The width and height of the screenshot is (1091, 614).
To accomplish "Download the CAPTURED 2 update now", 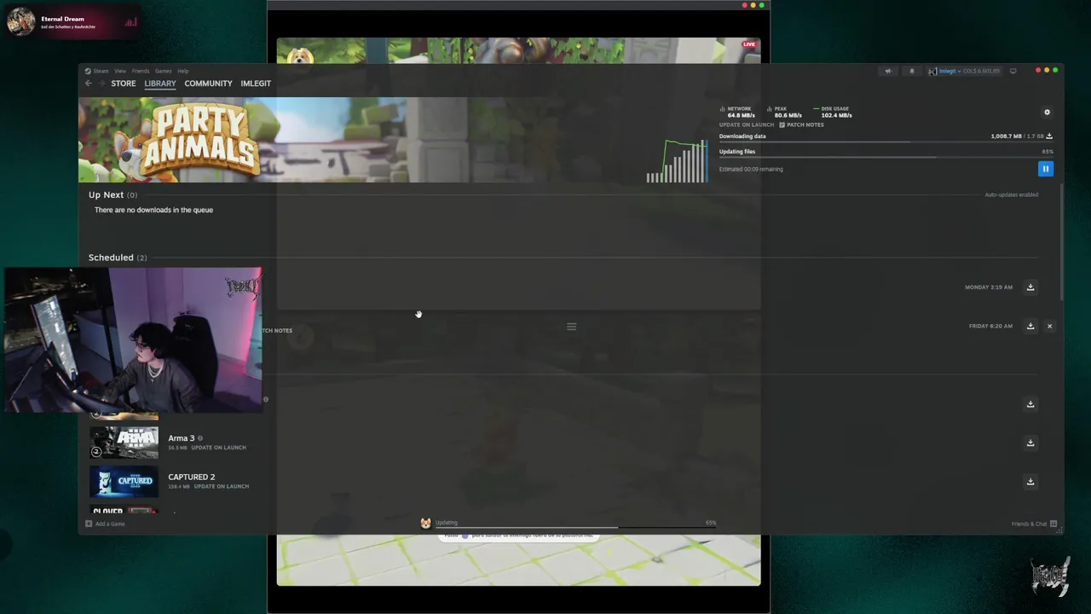I will 1030,482.
